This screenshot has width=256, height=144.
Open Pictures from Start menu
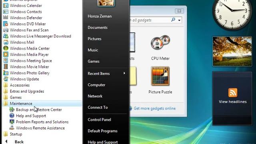pos(94,39)
